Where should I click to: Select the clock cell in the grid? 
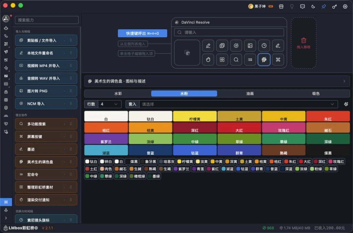[264, 46]
